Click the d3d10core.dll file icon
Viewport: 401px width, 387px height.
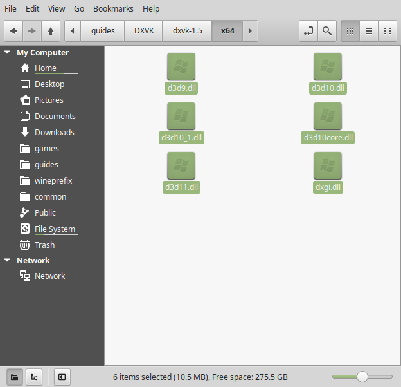(x=328, y=116)
